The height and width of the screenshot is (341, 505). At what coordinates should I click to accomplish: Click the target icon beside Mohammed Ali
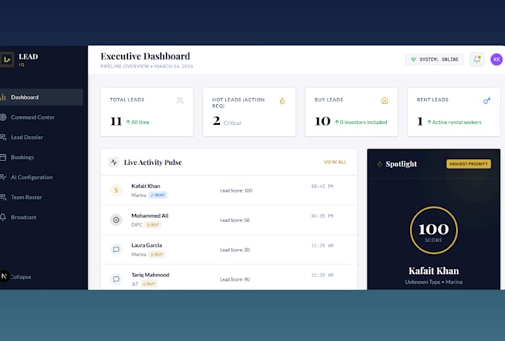116,220
